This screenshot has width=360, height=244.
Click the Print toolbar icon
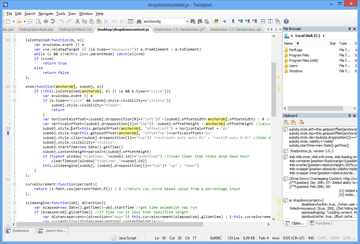click(46, 21)
